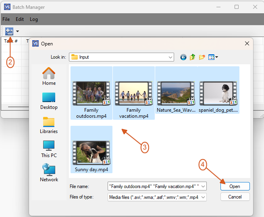Open Network in the places bar
This screenshot has height=217, width=264.
pyautogui.click(x=49, y=173)
